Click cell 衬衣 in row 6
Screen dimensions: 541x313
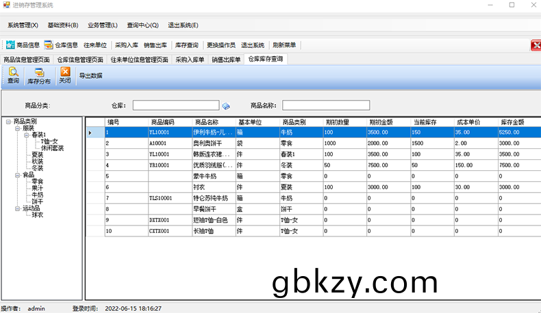[214, 187]
